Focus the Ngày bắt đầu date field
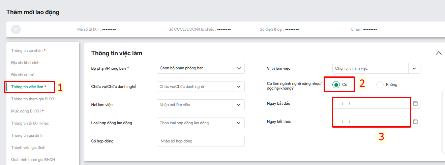The image size is (445, 165). 371,103
